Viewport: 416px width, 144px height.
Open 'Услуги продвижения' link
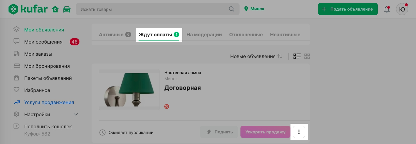(49, 102)
